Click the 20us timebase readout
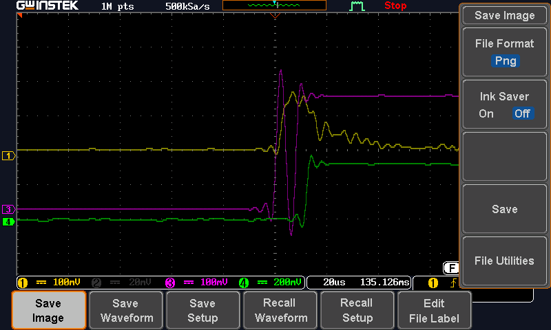 [x=334, y=283]
